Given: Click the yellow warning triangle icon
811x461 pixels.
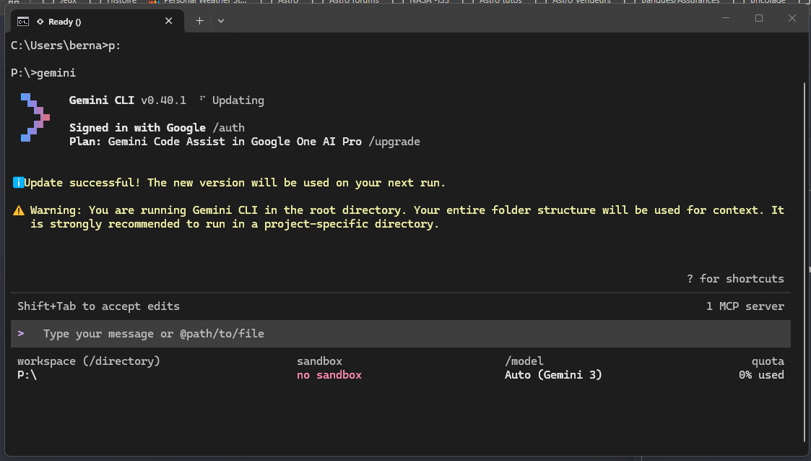Looking at the screenshot, I should [19, 210].
